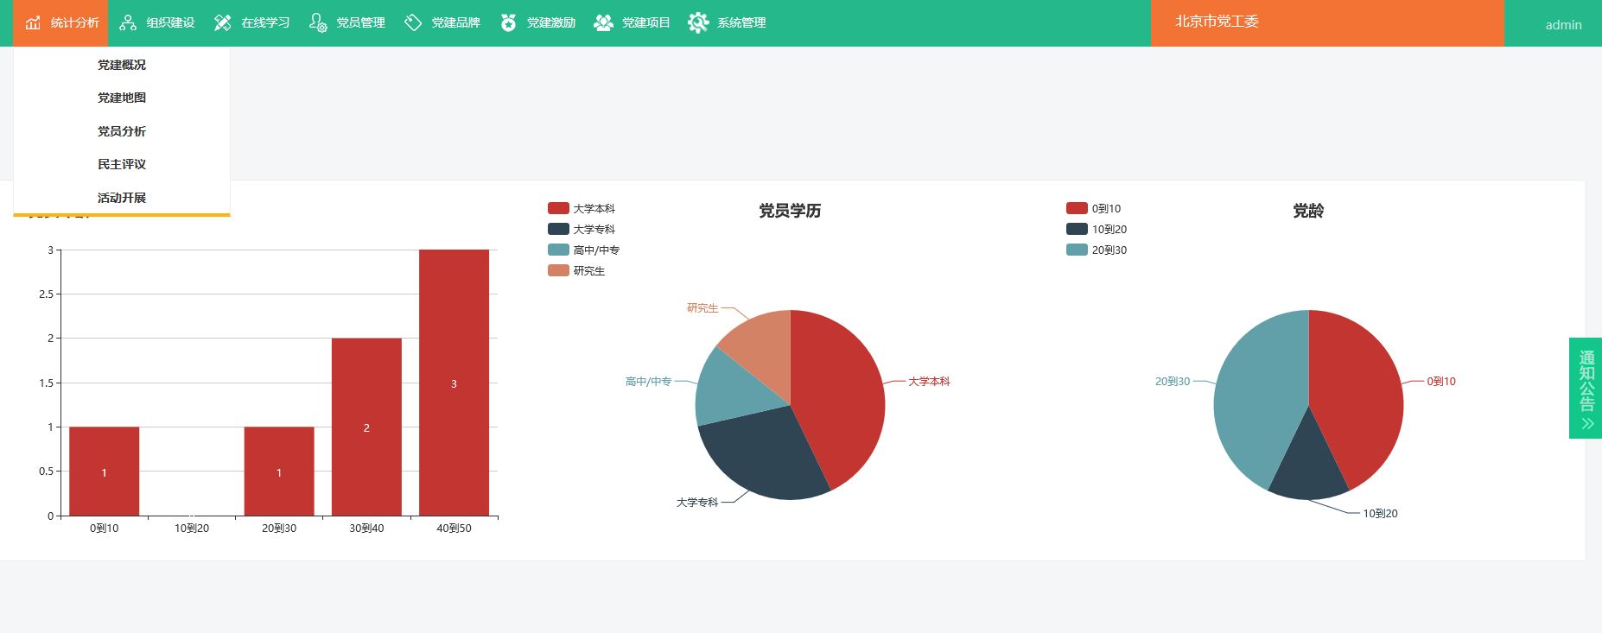Click the 党员管理 user gear icon
The height and width of the screenshot is (633, 1602).
click(x=318, y=22)
